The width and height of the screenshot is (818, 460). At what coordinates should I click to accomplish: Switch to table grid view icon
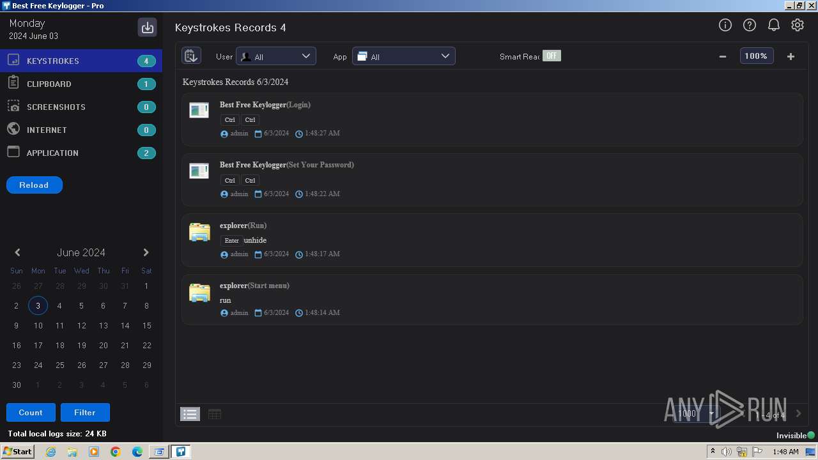tap(215, 414)
